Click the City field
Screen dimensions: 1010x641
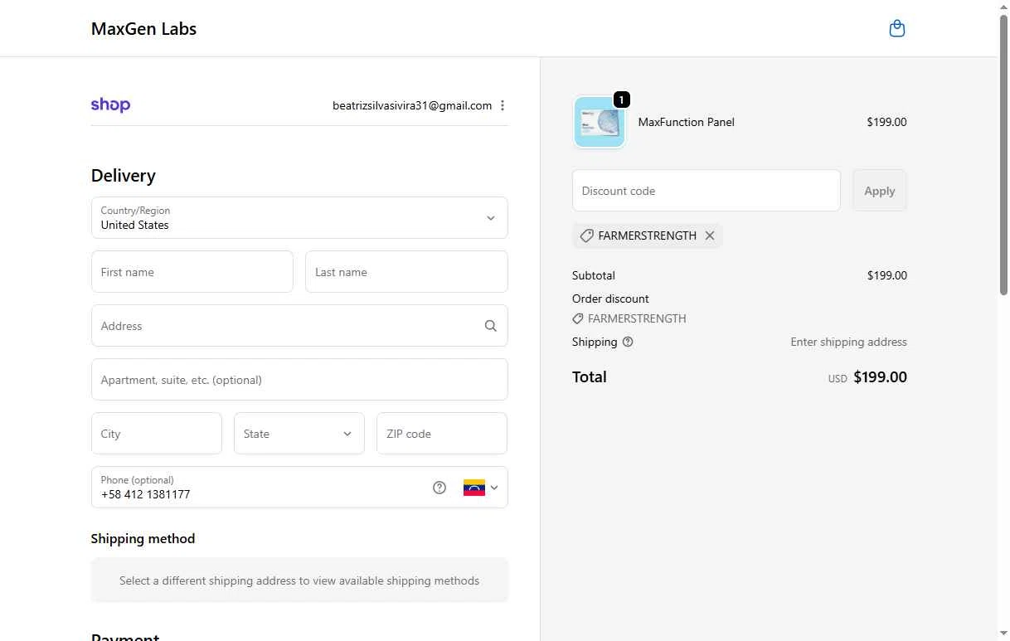(157, 434)
